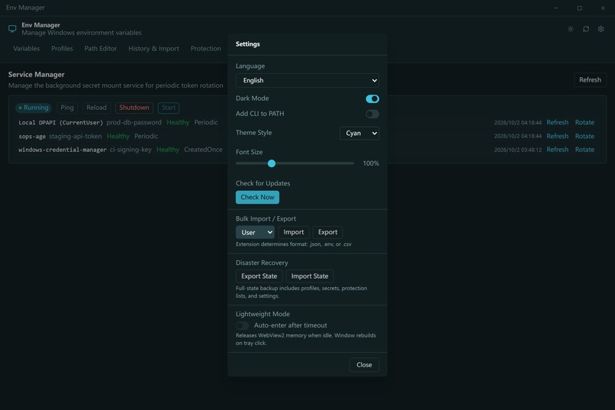Click the Ping service button
The height and width of the screenshot is (410, 615).
point(67,108)
